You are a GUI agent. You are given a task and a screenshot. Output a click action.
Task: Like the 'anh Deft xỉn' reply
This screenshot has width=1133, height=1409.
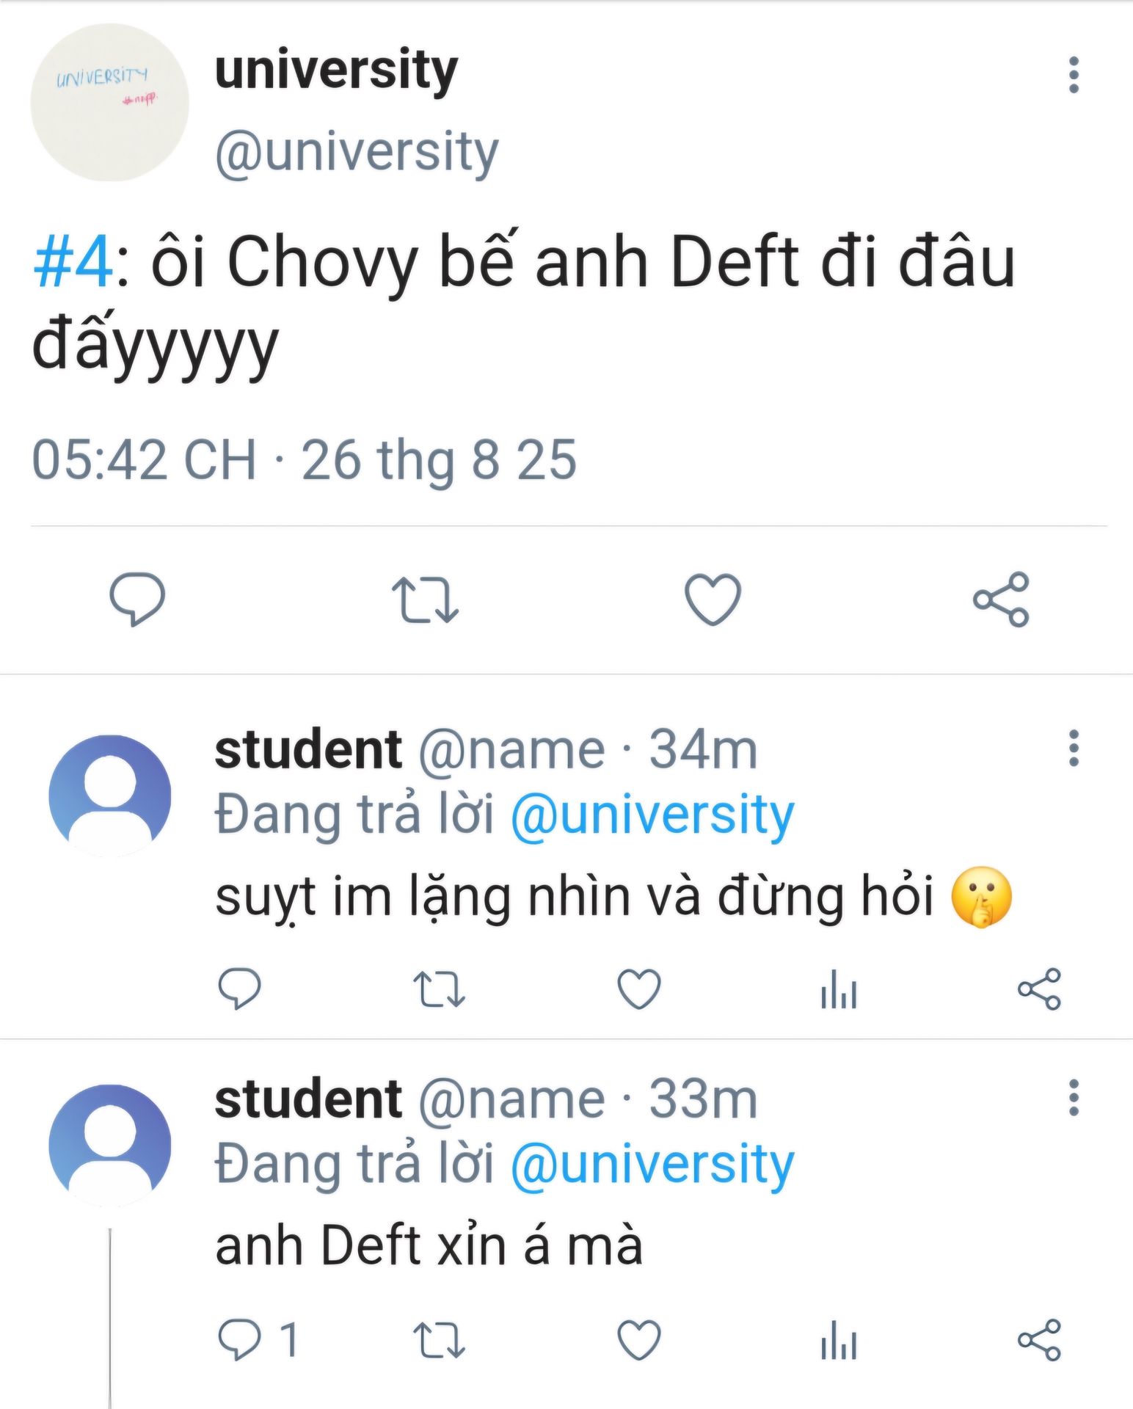[x=638, y=1339]
